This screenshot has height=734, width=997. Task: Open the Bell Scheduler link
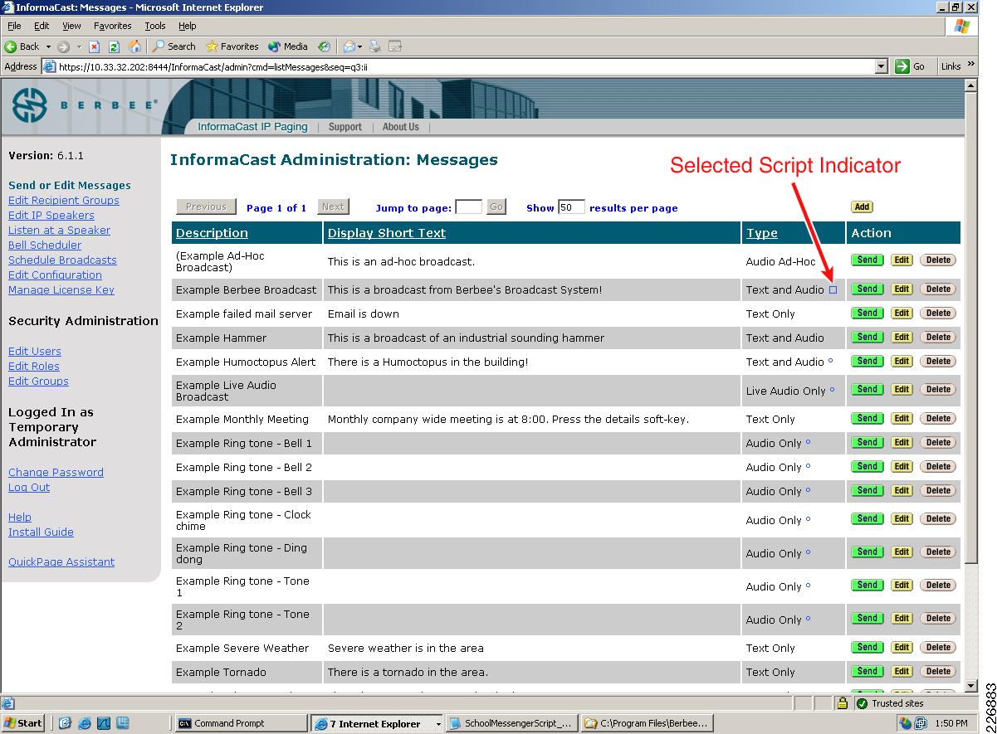coord(45,245)
